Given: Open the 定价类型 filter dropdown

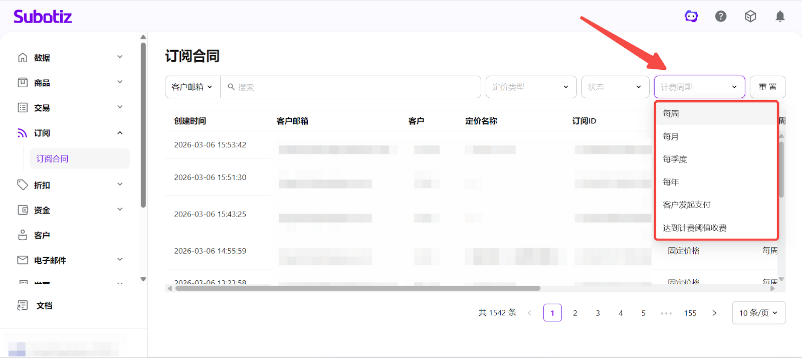Looking at the screenshot, I should click(530, 87).
